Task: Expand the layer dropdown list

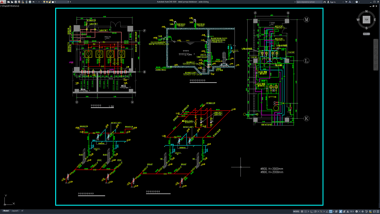Action: coord(70,2)
